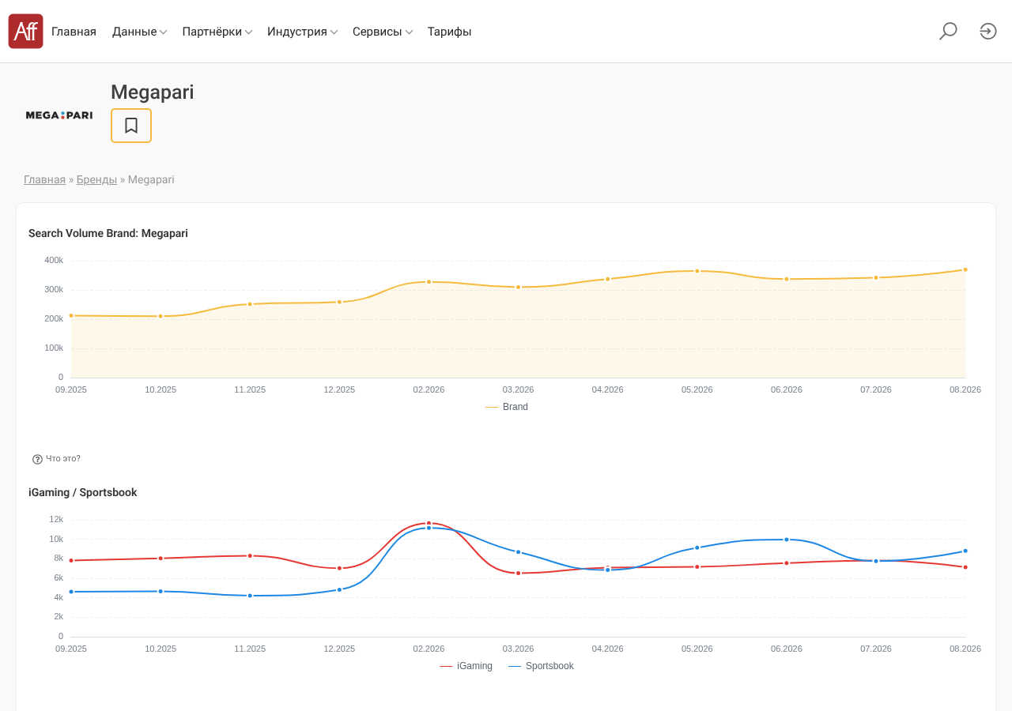Click the 'iGaming / Sportsbook' chart title
1012x711 pixels.
pos(83,492)
